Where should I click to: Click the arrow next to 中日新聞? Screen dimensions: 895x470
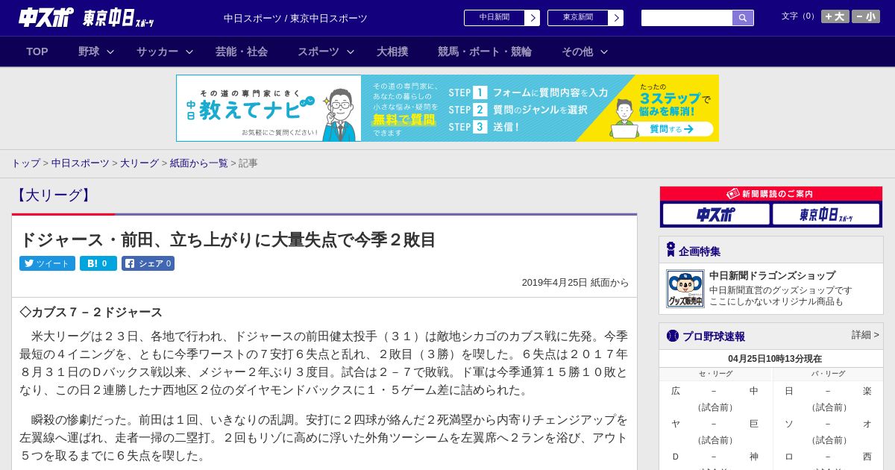point(533,18)
